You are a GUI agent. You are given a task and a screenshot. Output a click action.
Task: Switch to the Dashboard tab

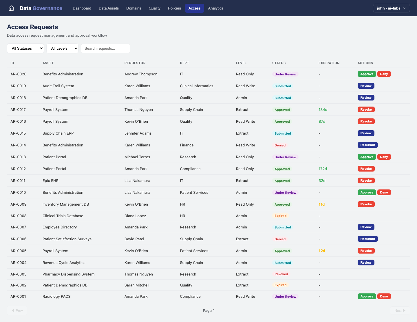click(x=82, y=8)
